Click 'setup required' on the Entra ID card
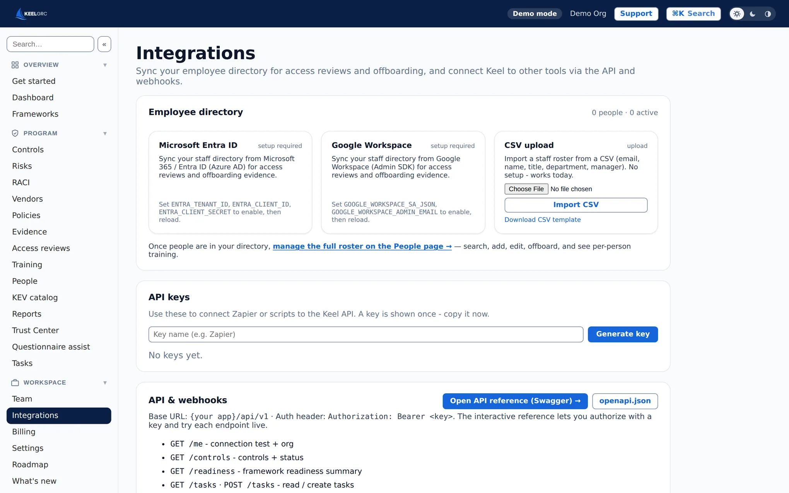Viewport: 789px width, 493px height. pos(280,146)
